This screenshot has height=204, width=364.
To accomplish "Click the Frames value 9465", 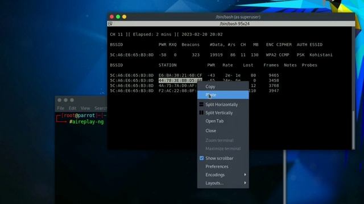I will 274,75.
